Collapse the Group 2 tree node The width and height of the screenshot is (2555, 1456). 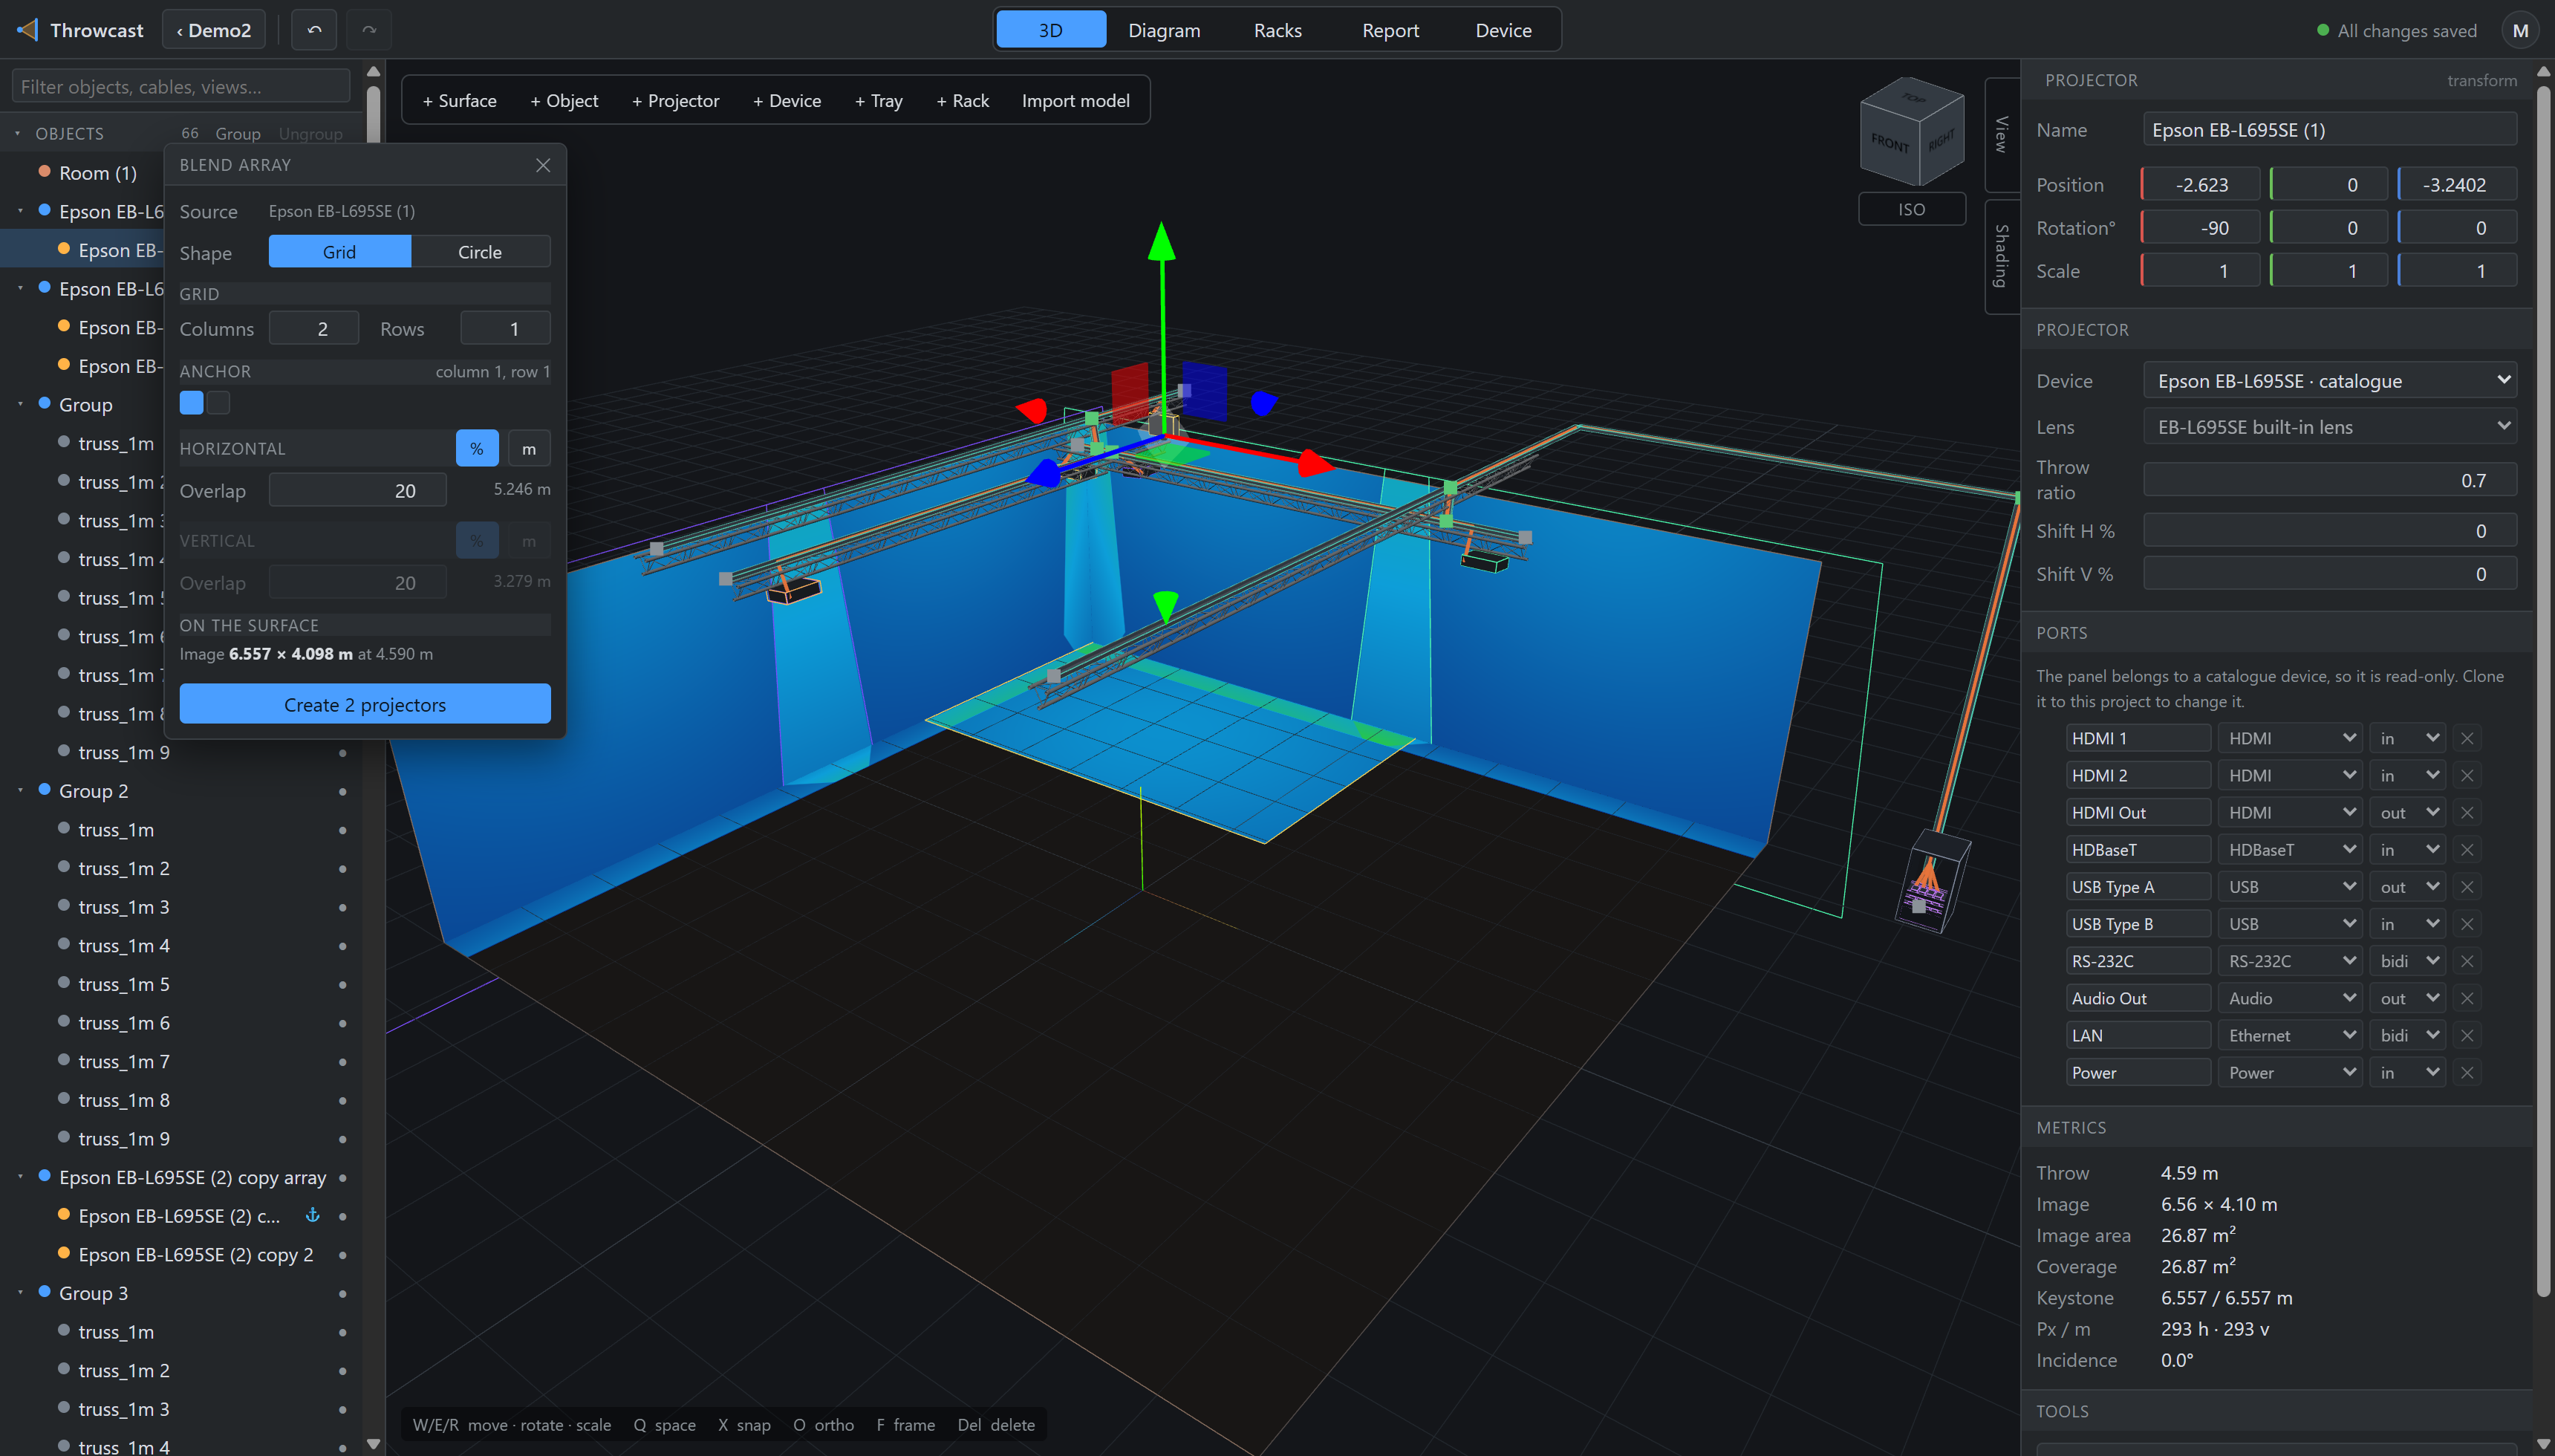tap(20, 790)
